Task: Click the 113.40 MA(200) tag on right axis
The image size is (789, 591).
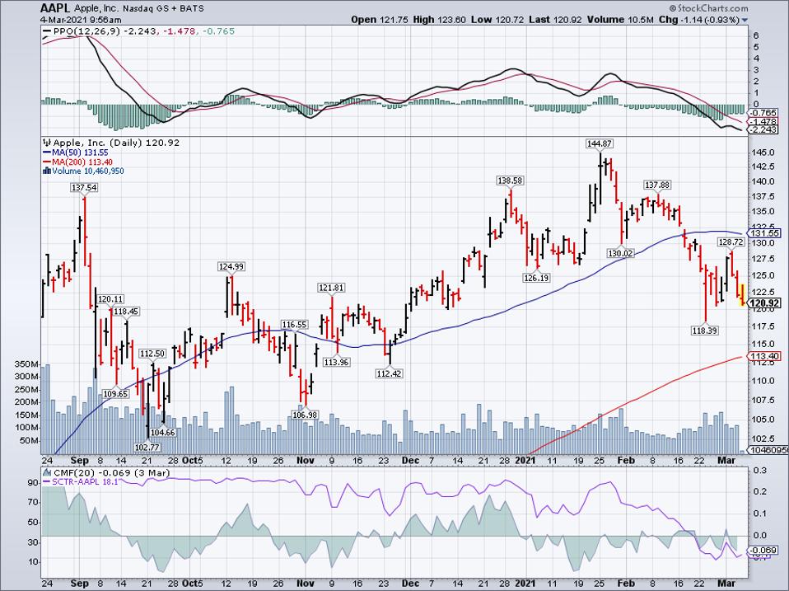Action: point(764,356)
